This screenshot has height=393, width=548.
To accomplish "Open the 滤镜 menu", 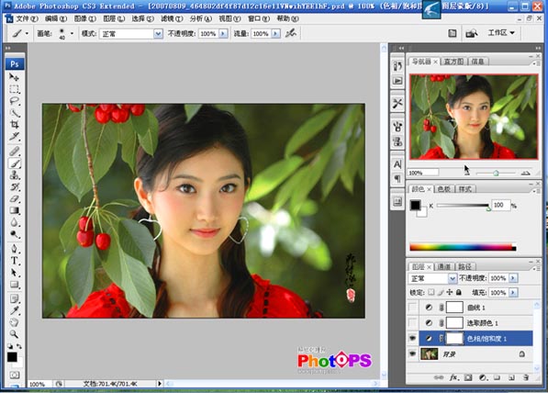I will coord(172,18).
